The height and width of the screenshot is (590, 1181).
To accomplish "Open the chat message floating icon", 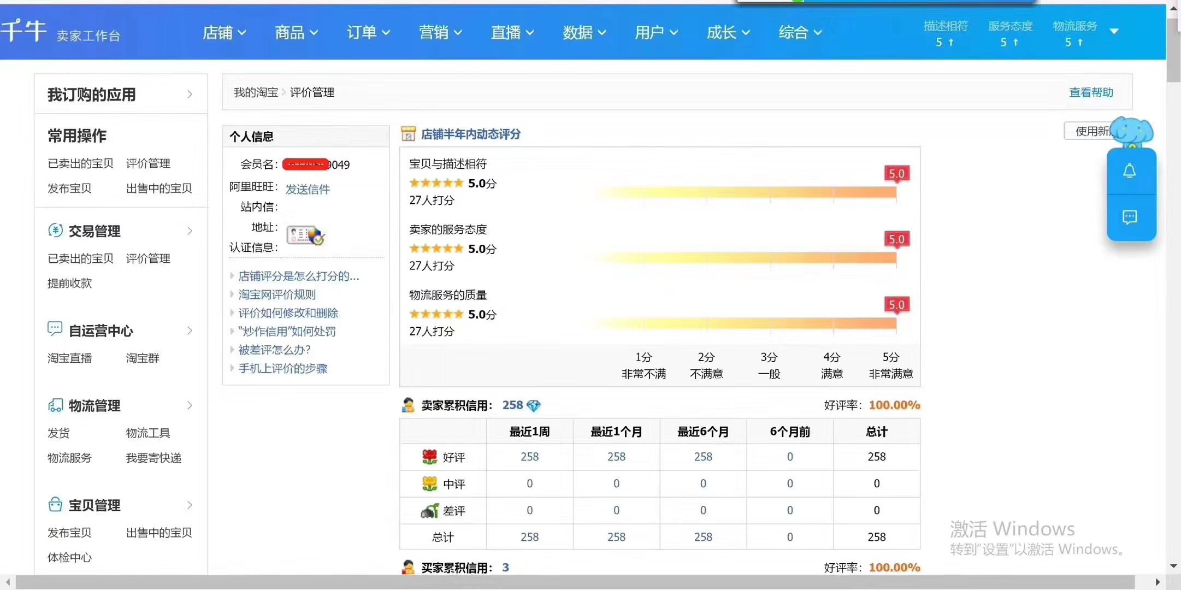I will click(x=1130, y=217).
